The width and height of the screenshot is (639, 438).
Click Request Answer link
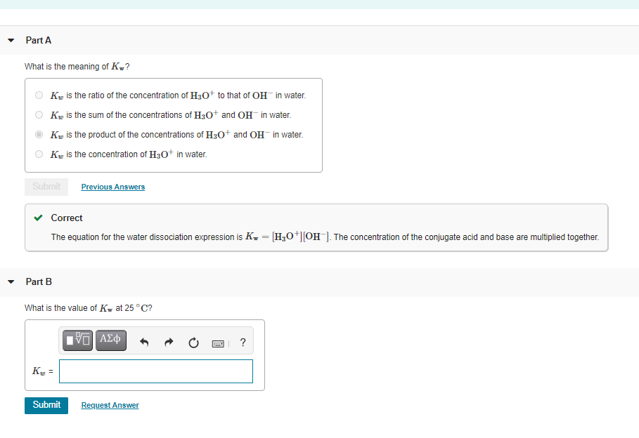[110, 405]
